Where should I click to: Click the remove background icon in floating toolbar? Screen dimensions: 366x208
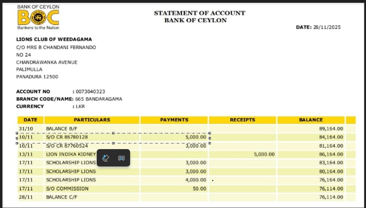pos(121,158)
